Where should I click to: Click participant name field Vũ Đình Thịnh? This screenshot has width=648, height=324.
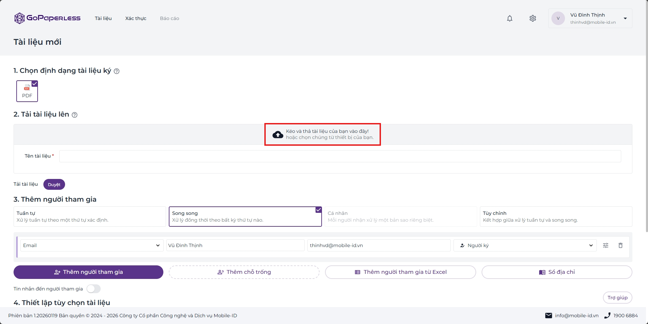(x=236, y=245)
